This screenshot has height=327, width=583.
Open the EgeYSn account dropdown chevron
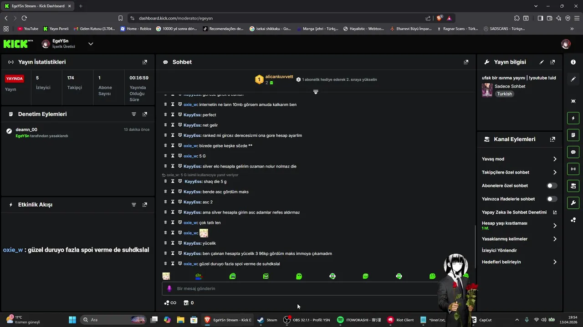coord(91,44)
